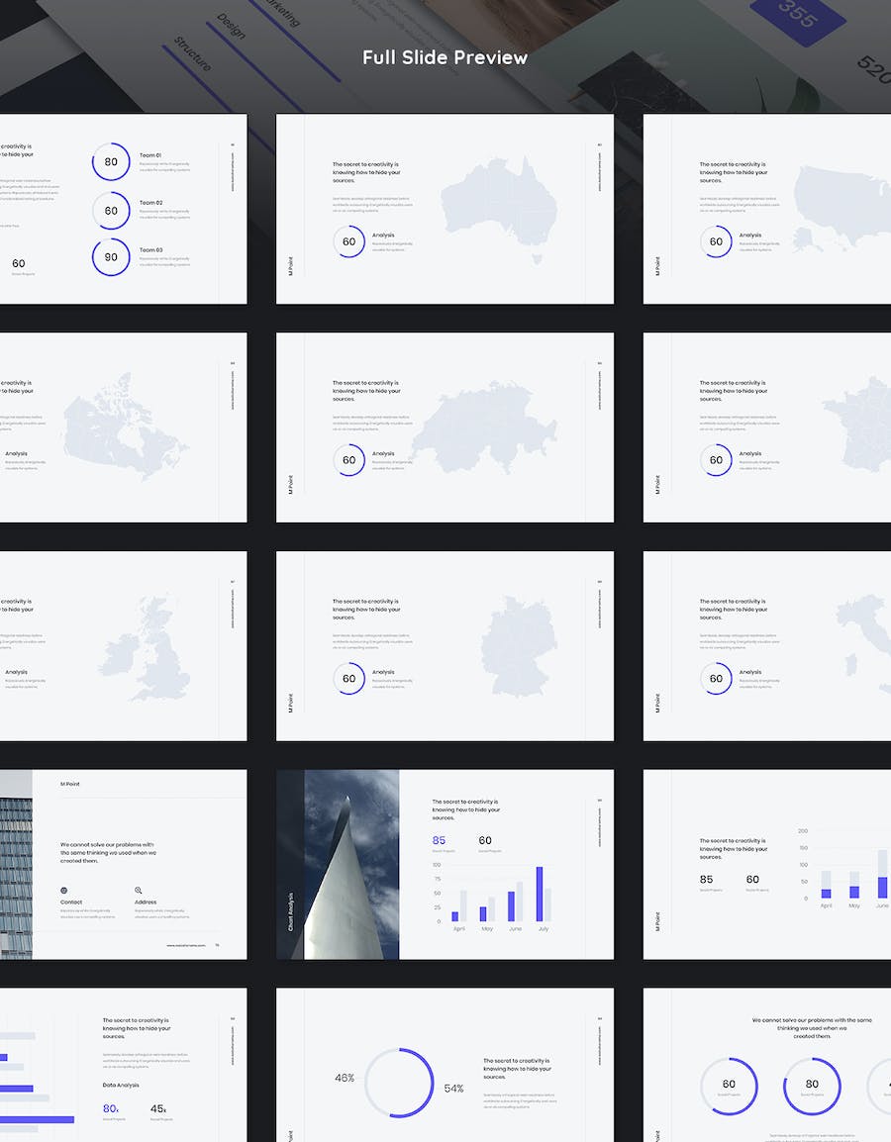The height and width of the screenshot is (1142, 891).
Task: Click the tallest July bar in bar chart
Action: tap(540, 894)
